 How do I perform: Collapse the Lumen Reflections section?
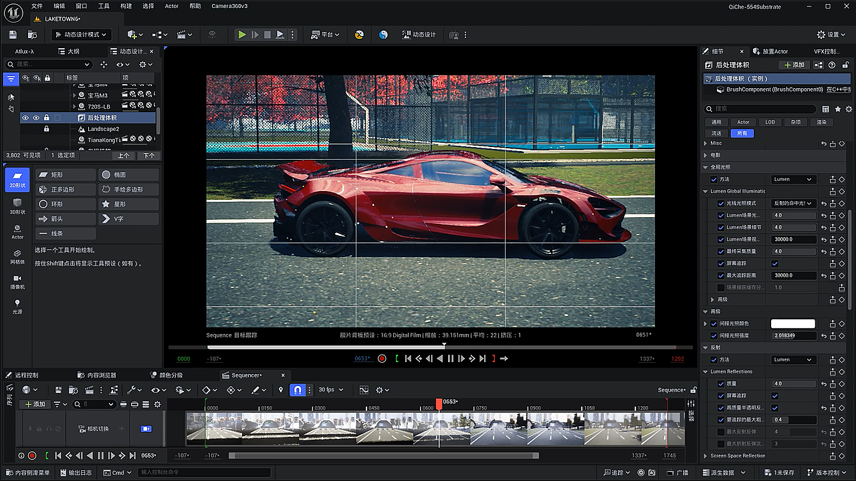point(706,371)
